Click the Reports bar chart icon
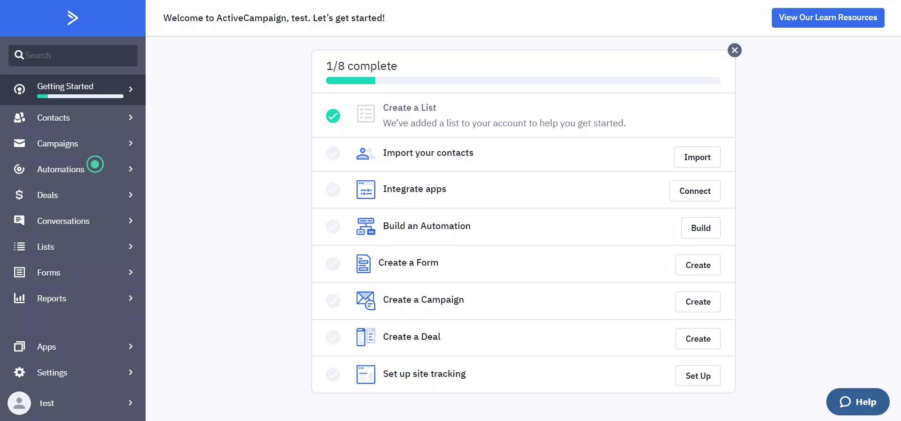901x421 pixels. (x=19, y=298)
